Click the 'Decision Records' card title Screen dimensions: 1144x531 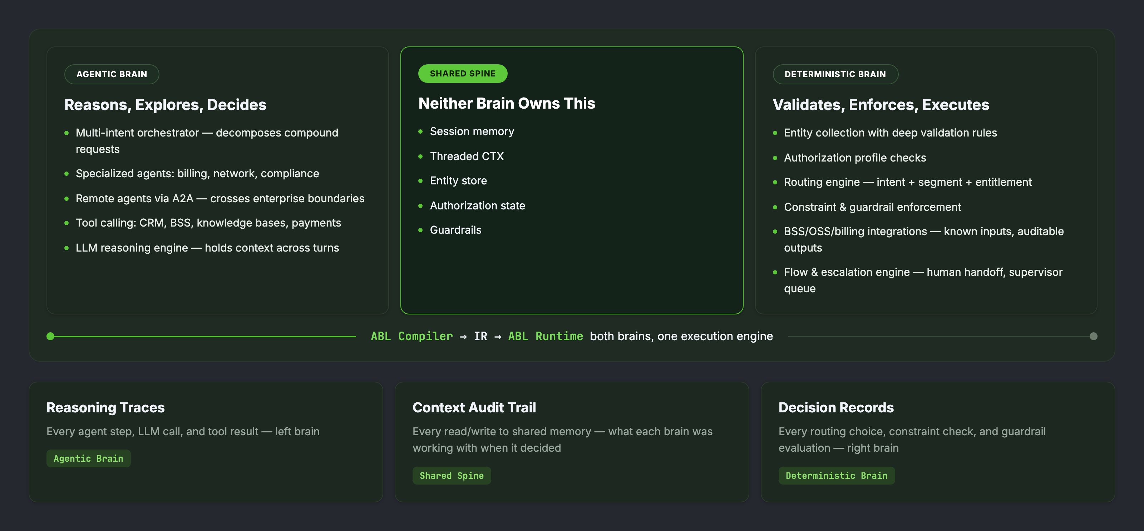click(x=836, y=408)
